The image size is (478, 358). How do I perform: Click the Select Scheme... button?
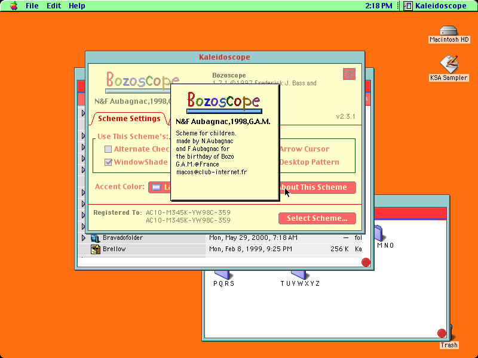(x=317, y=218)
